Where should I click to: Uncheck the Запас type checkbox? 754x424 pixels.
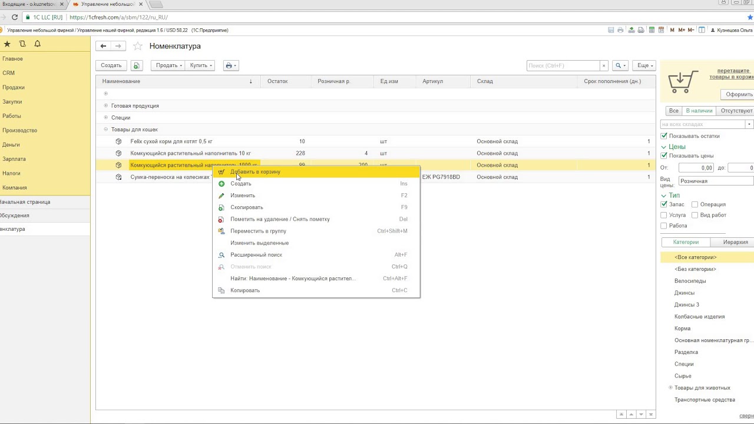(x=664, y=204)
